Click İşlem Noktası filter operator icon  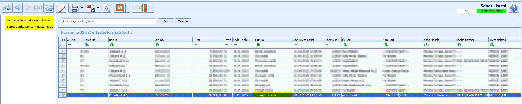[x=492, y=45]
